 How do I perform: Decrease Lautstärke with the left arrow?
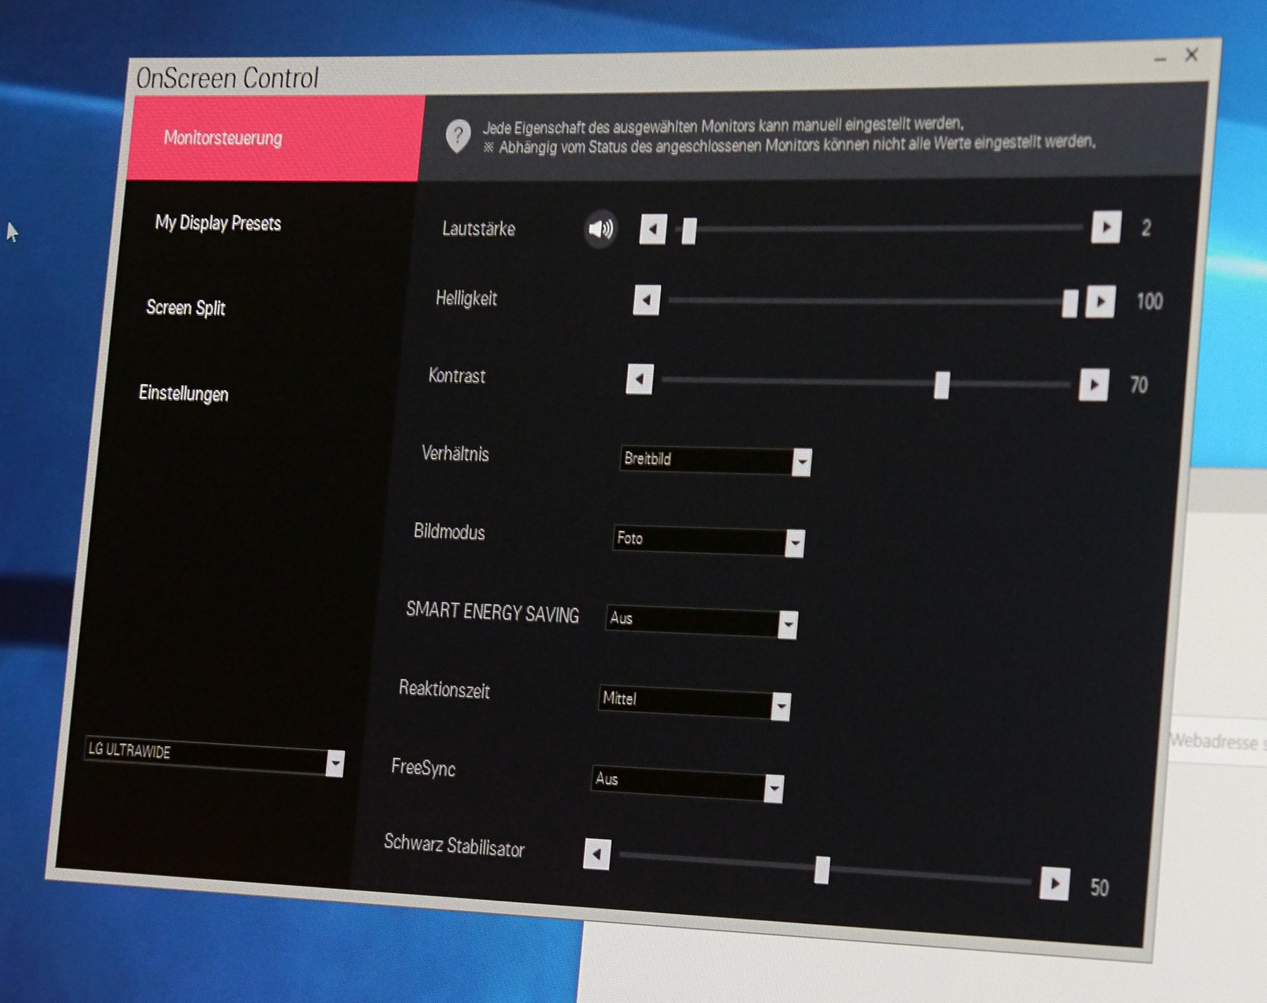[653, 229]
